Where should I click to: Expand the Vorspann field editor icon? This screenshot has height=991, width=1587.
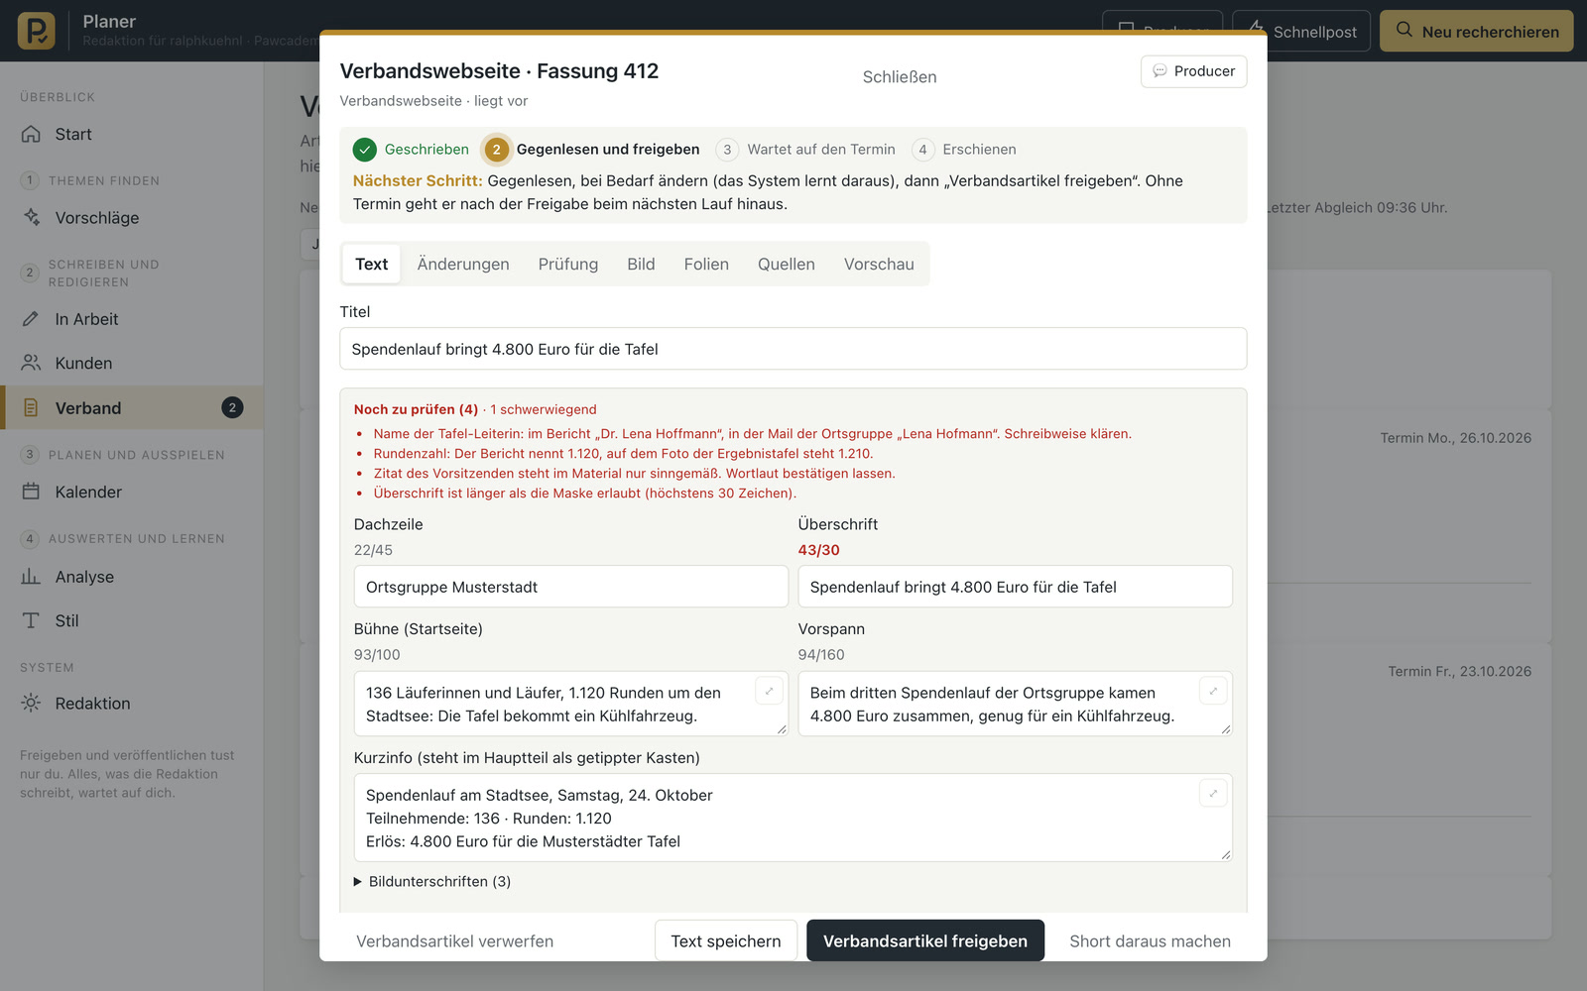1213,691
